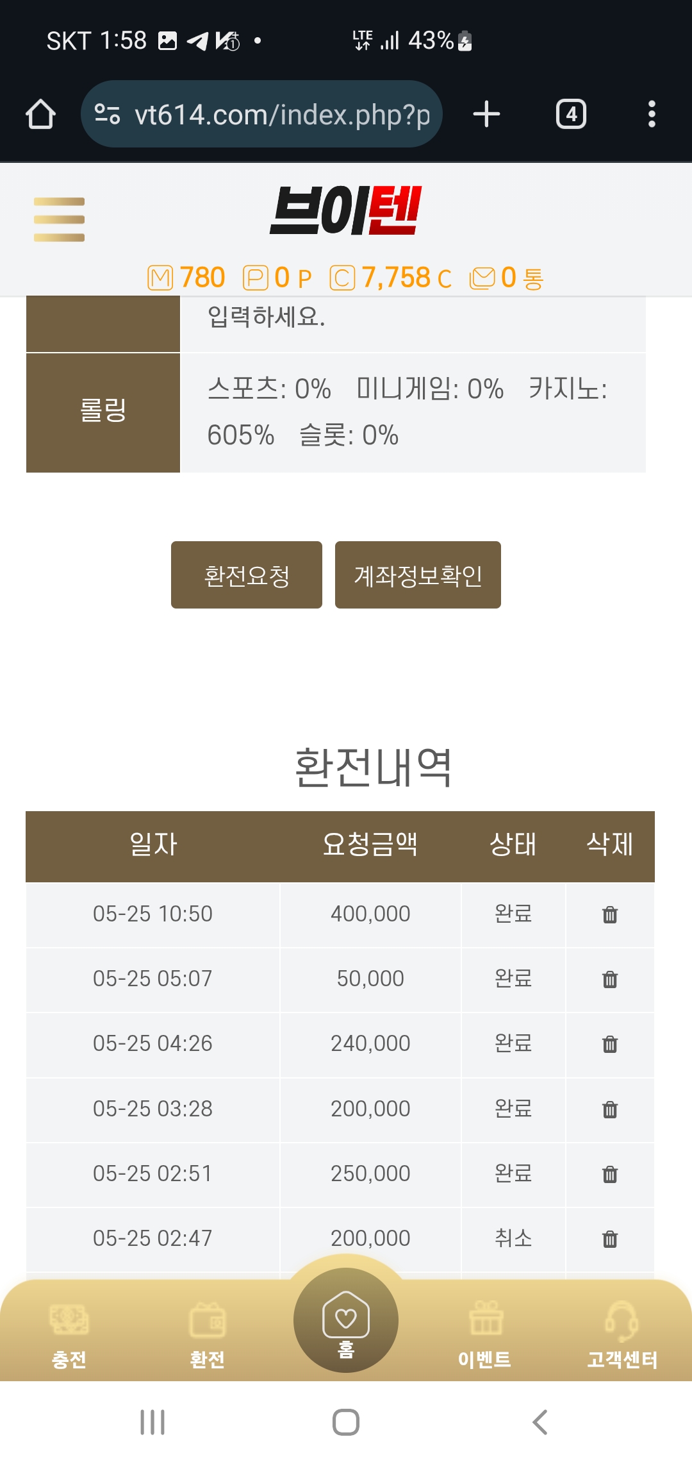This screenshot has width=692, height=1462.
Task: Remove the 05-25 04:26 record with trash icon
Action: [x=610, y=1044]
